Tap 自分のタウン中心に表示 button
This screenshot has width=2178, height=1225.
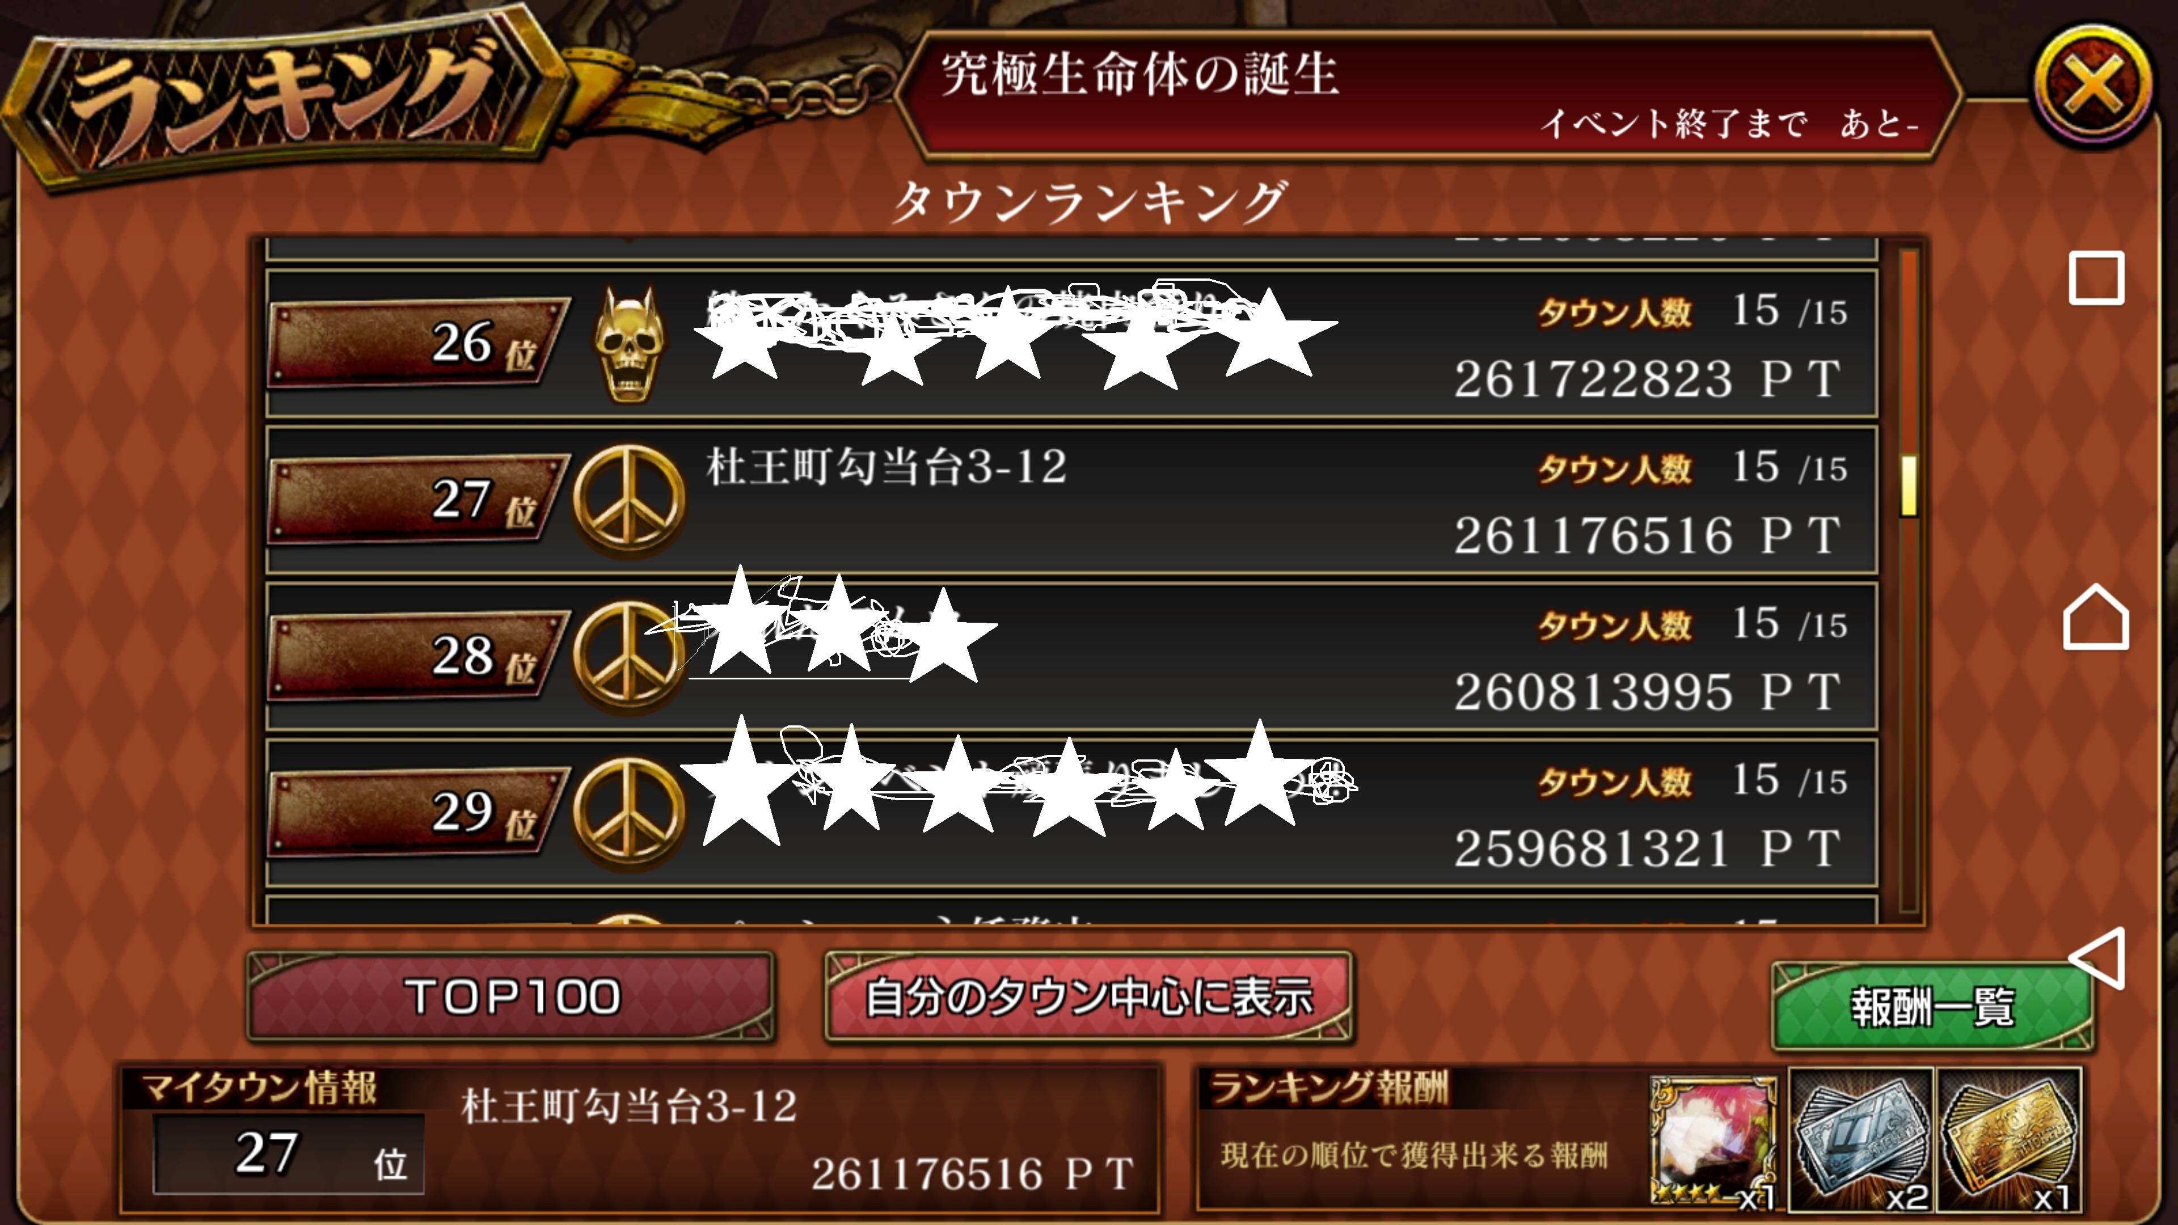(x=1089, y=998)
